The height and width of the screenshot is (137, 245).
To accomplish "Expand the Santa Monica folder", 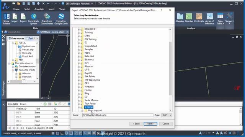I will [79, 100].
